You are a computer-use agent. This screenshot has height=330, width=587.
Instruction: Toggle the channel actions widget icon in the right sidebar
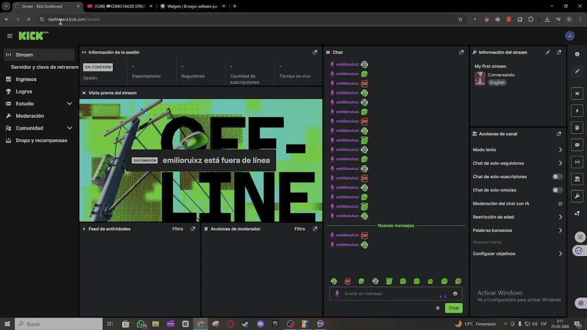click(577, 179)
